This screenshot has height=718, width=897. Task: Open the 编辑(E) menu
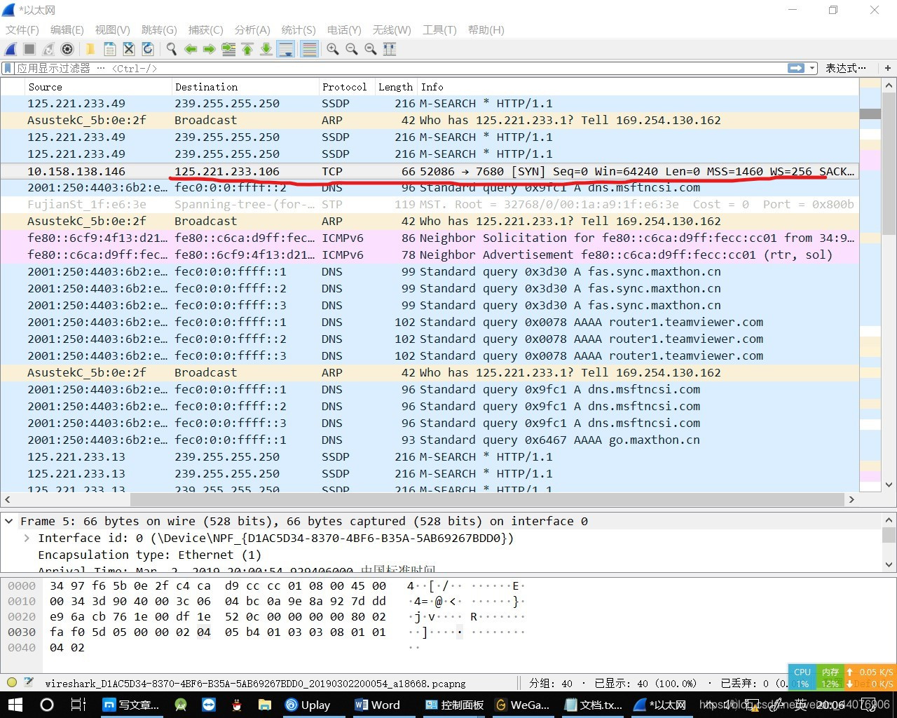(67, 29)
